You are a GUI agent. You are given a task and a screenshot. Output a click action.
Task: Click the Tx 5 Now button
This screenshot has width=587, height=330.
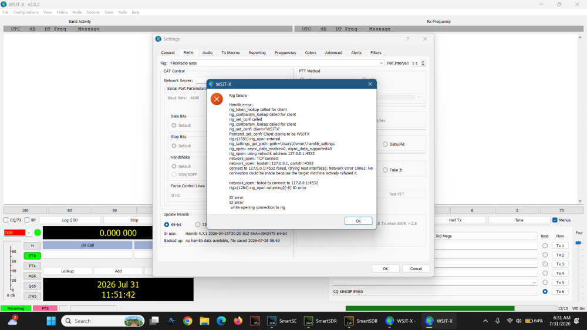(560, 282)
